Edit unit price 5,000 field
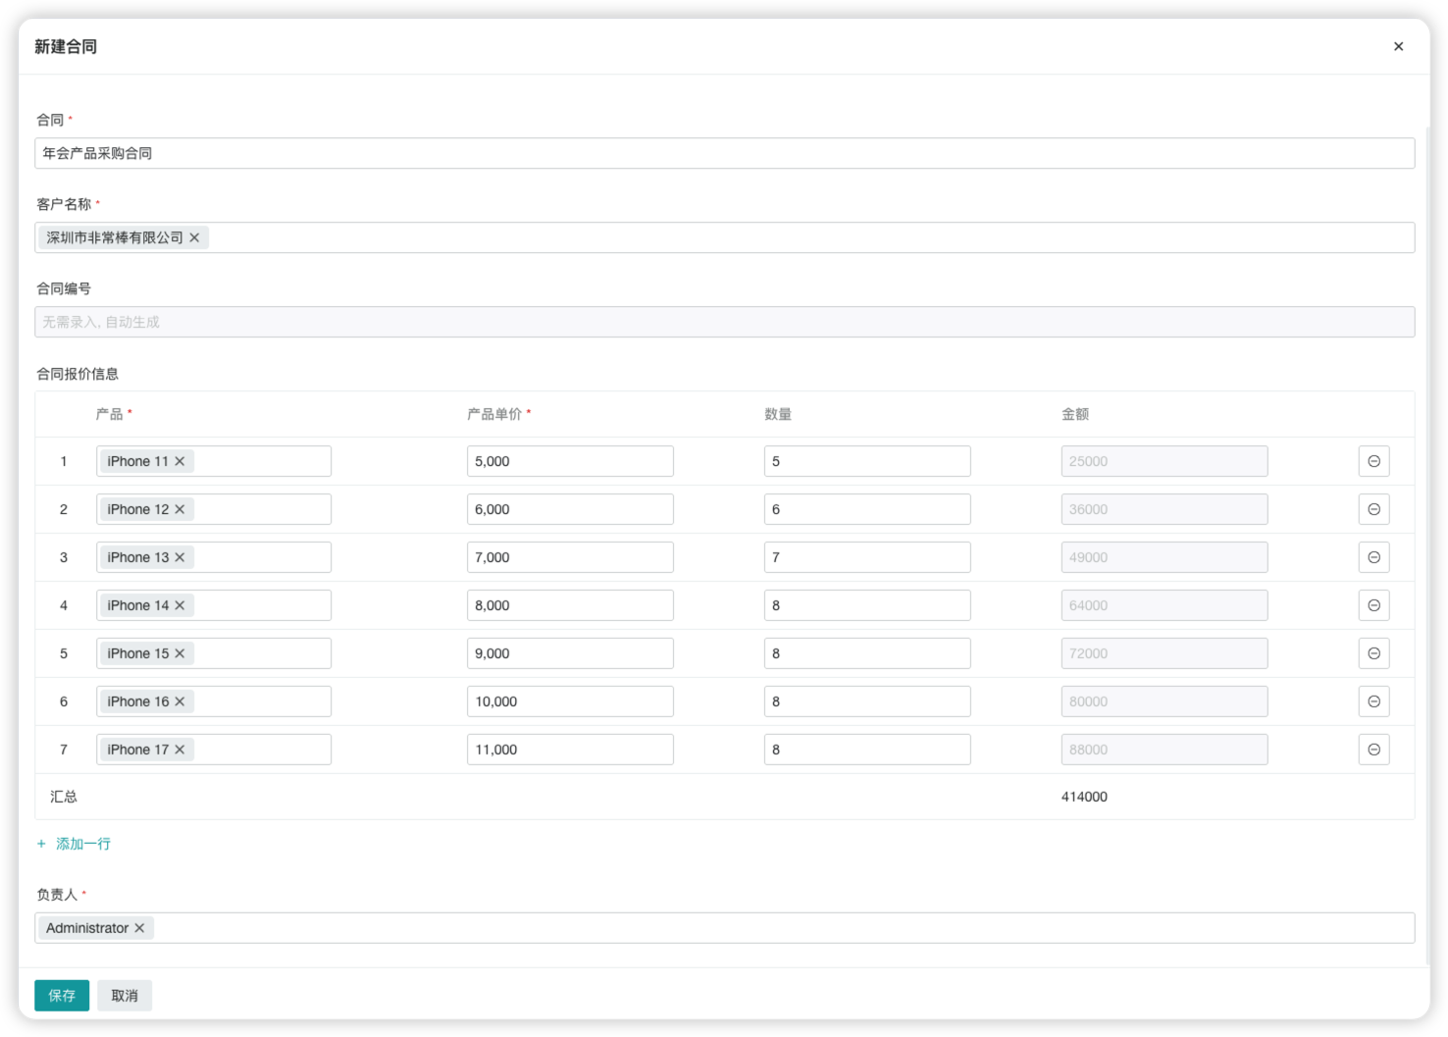Image resolution: width=1448 pixels, height=1037 pixels. coord(570,461)
